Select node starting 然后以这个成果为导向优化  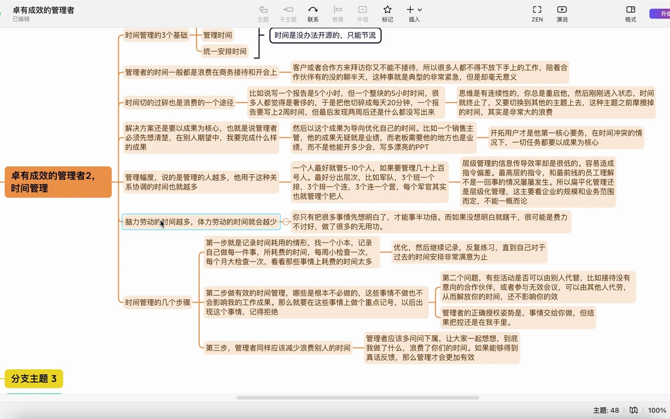tap(383, 138)
